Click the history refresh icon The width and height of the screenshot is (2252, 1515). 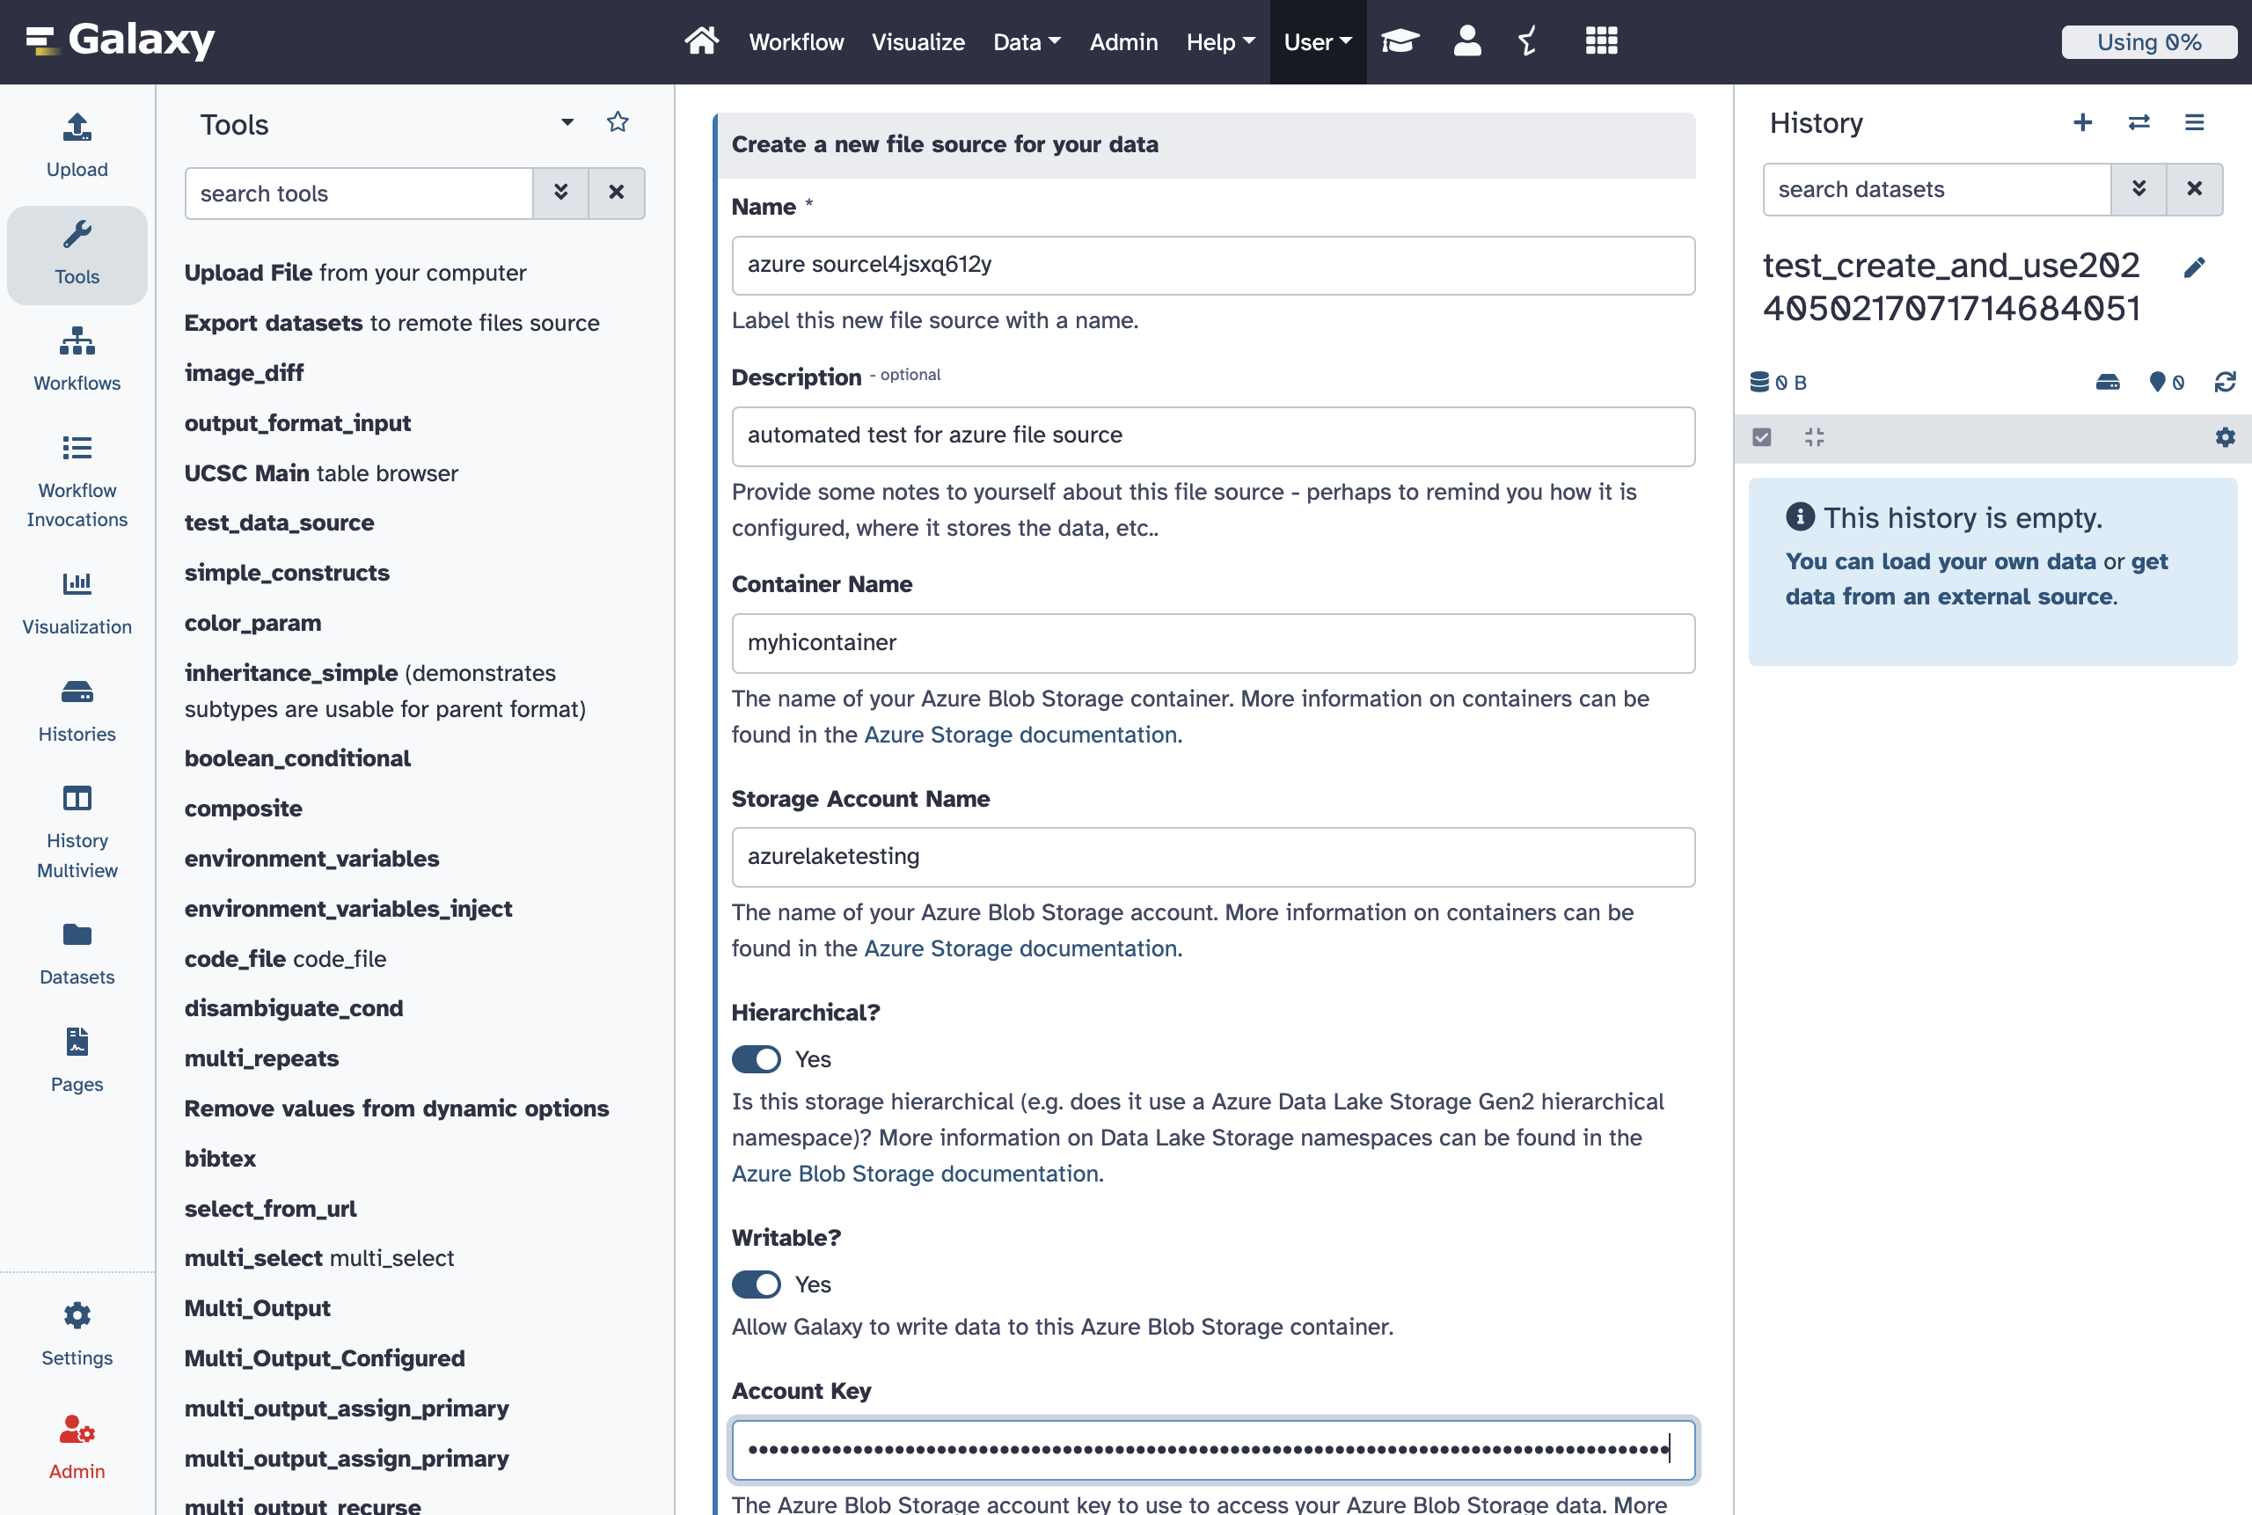pyautogui.click(x=2225, y=383)
